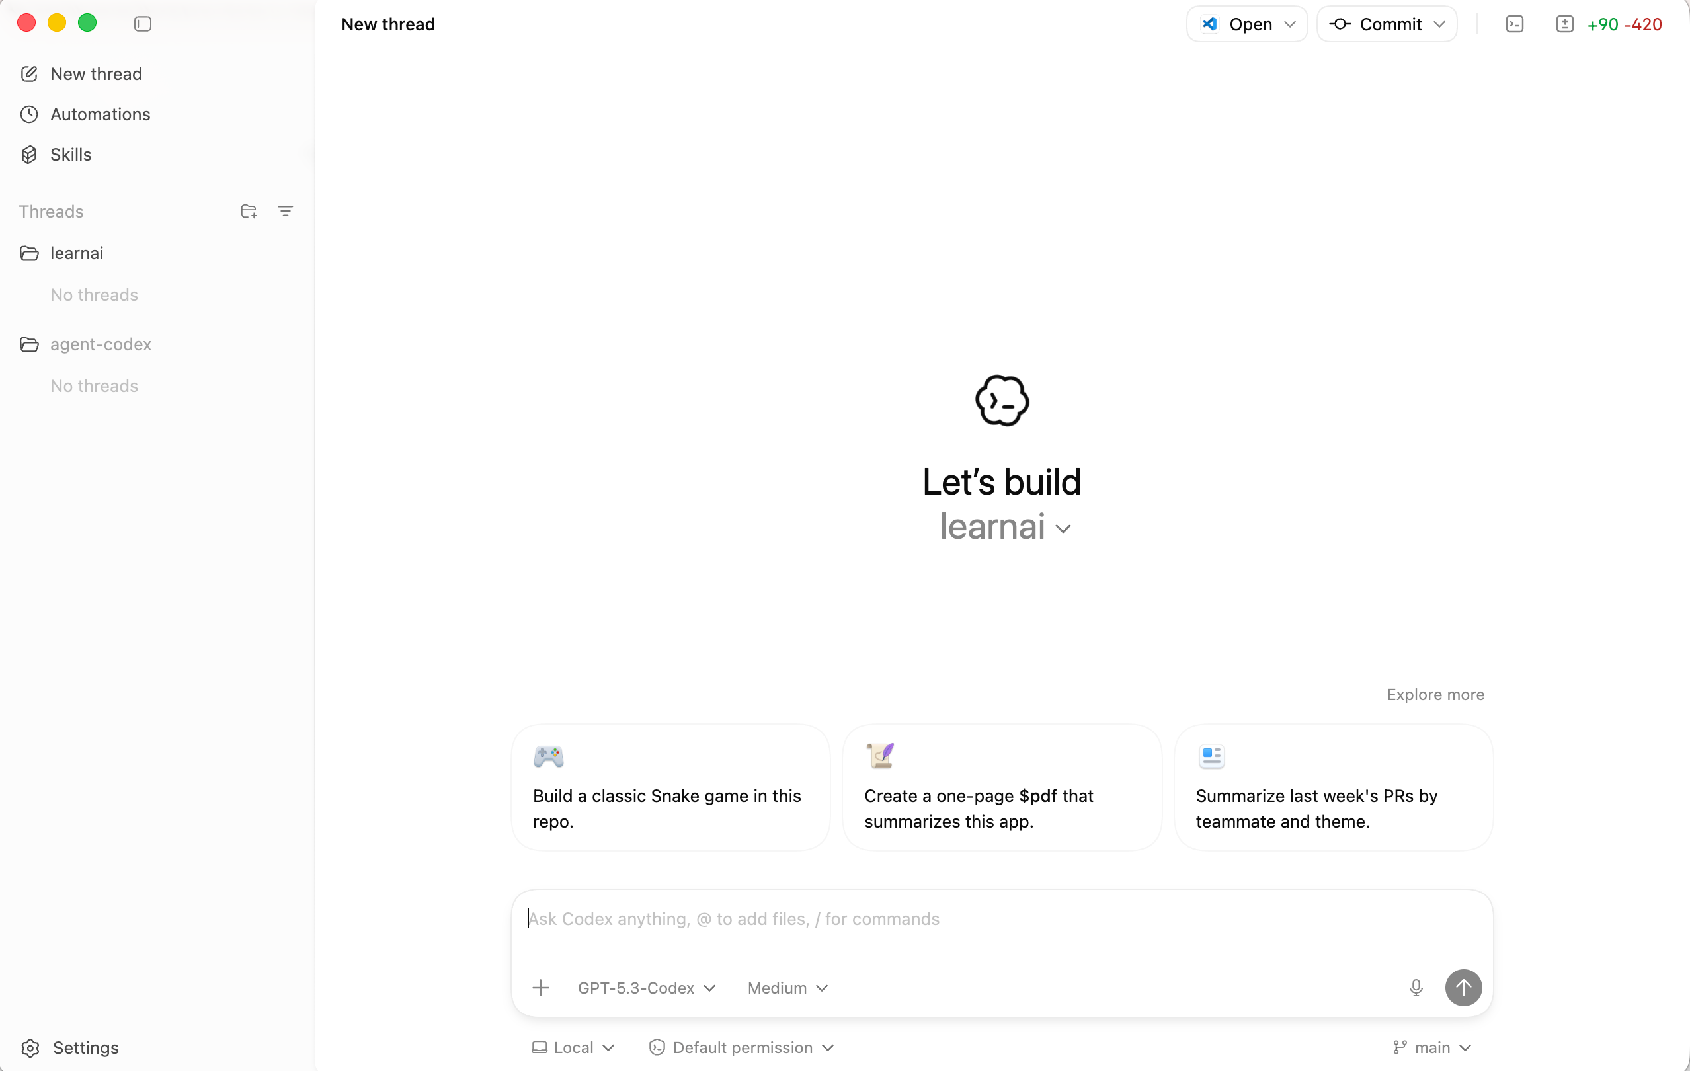1690x1071 pixels.
Task: Click the microphone dictation icon
Action: (1416, 988)
